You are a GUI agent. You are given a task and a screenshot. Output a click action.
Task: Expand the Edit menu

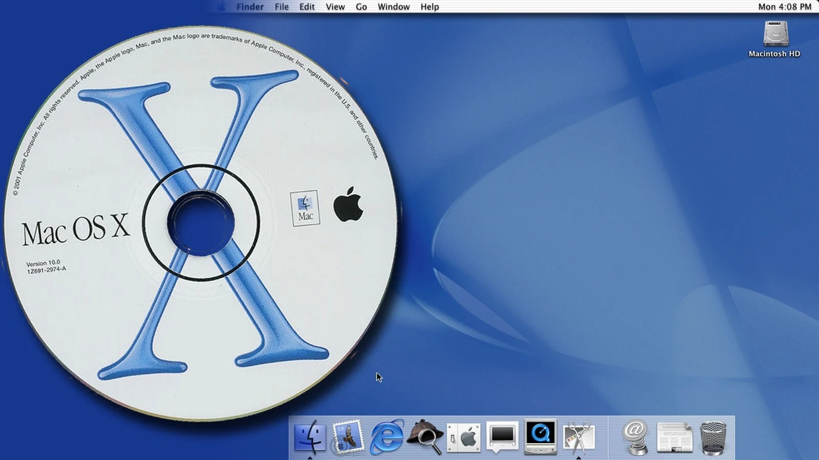pyautogui.click(x=307, y=7)
